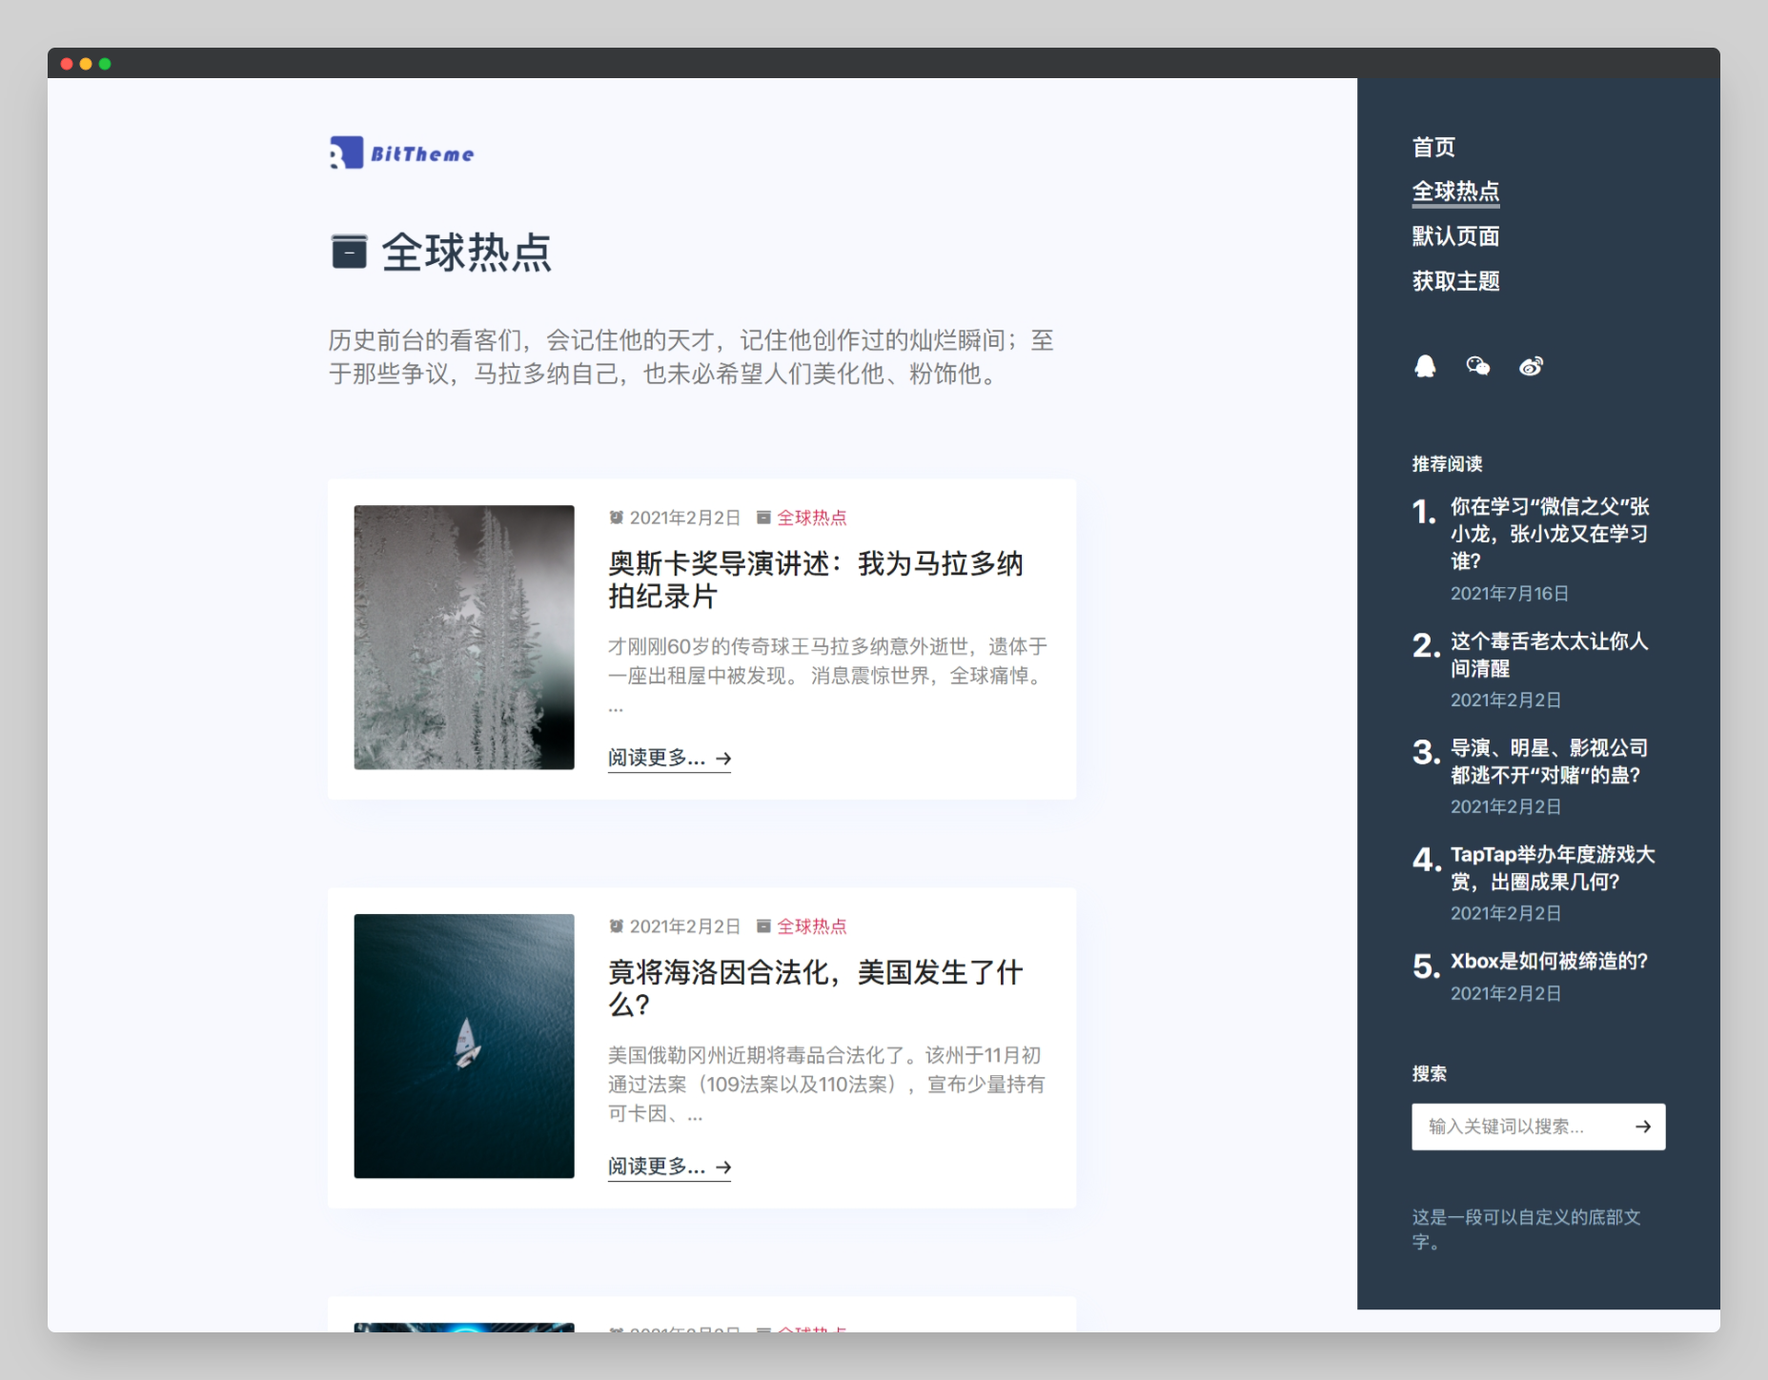Open article 奥斯卡奖导演讲述：我为马拉多纳拍纪录片
Image resolution: width=1768 pixels, height=1380 pixels.
(x=816, y=579)
